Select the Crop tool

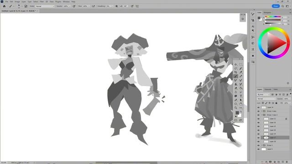(235, 72)
